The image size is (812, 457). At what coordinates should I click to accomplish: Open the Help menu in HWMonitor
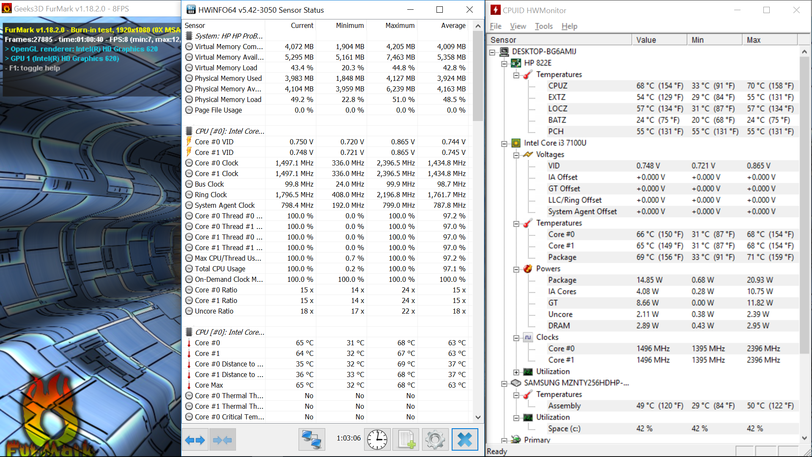tap(569, 26)
